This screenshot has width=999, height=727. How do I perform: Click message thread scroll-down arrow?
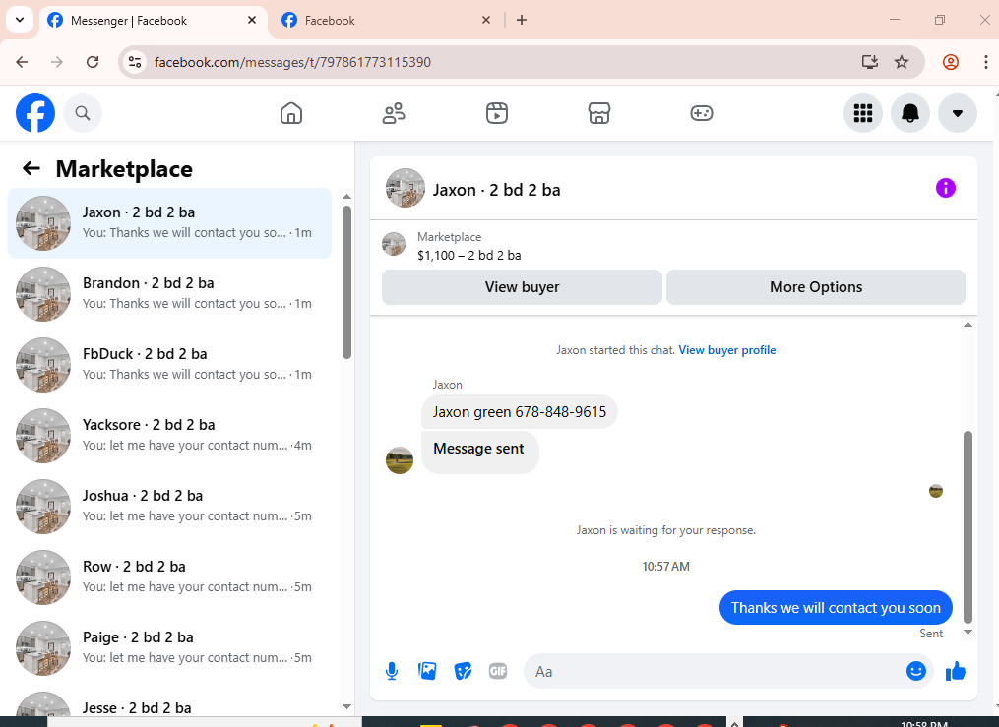(968, 633)
